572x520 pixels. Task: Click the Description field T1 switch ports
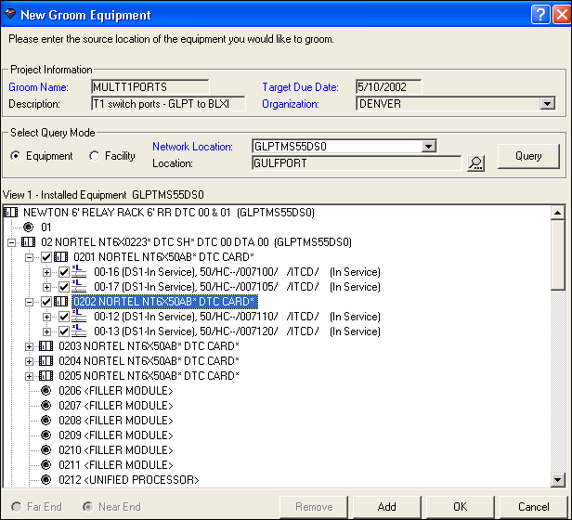click(x=168, y=104)
